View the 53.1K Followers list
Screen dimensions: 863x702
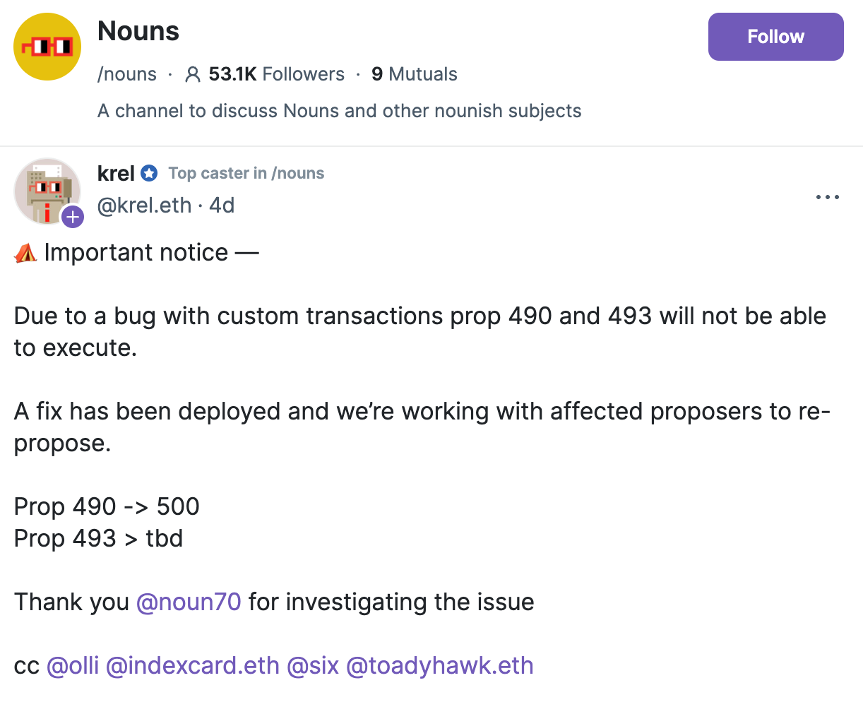275,73
